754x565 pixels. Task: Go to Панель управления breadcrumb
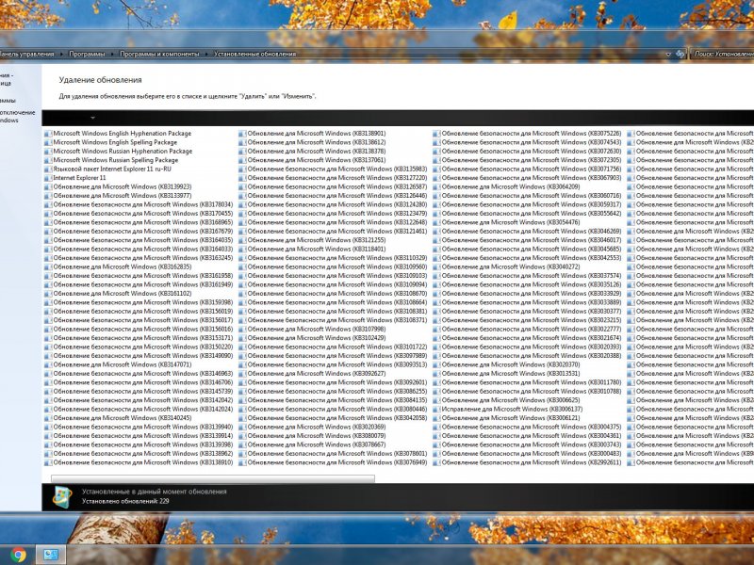pyautogui.click(x=26, y=54)
